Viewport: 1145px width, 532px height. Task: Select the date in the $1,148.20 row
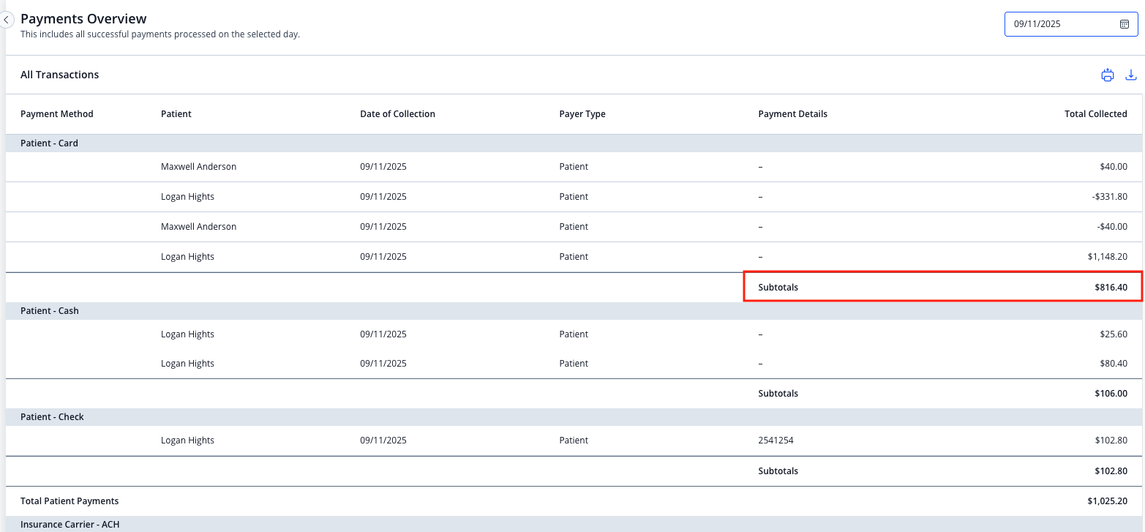click(x=383, y=257)
